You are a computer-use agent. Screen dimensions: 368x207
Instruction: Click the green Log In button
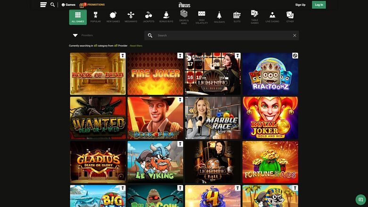coord(319,5)
